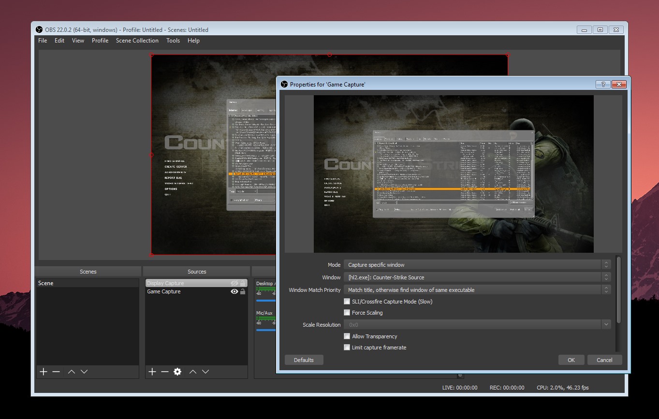Move source up with the Sources up arrow
The height and width of the screenshot is (419, 659).
pyautogui.click(x=193, y=372)
